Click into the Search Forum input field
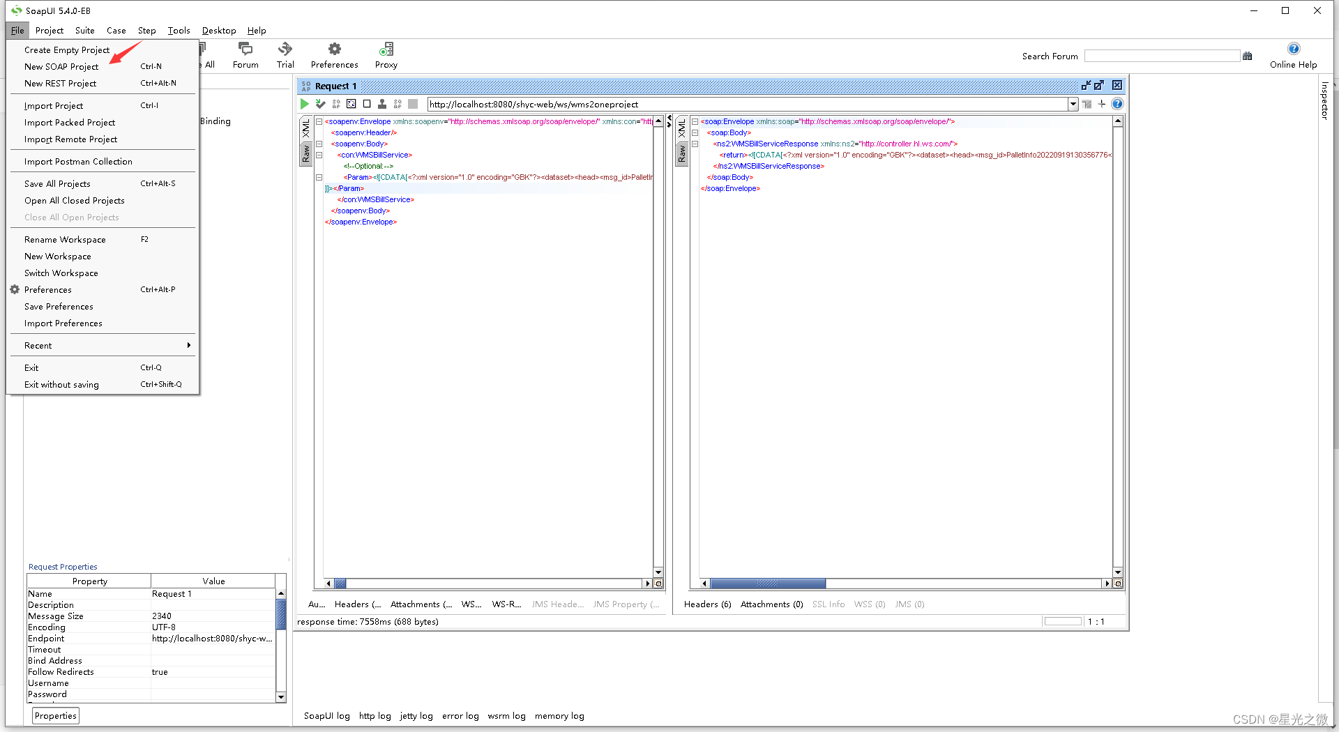This screenshot has height=732, width=1339. (x=1162, y=56)
